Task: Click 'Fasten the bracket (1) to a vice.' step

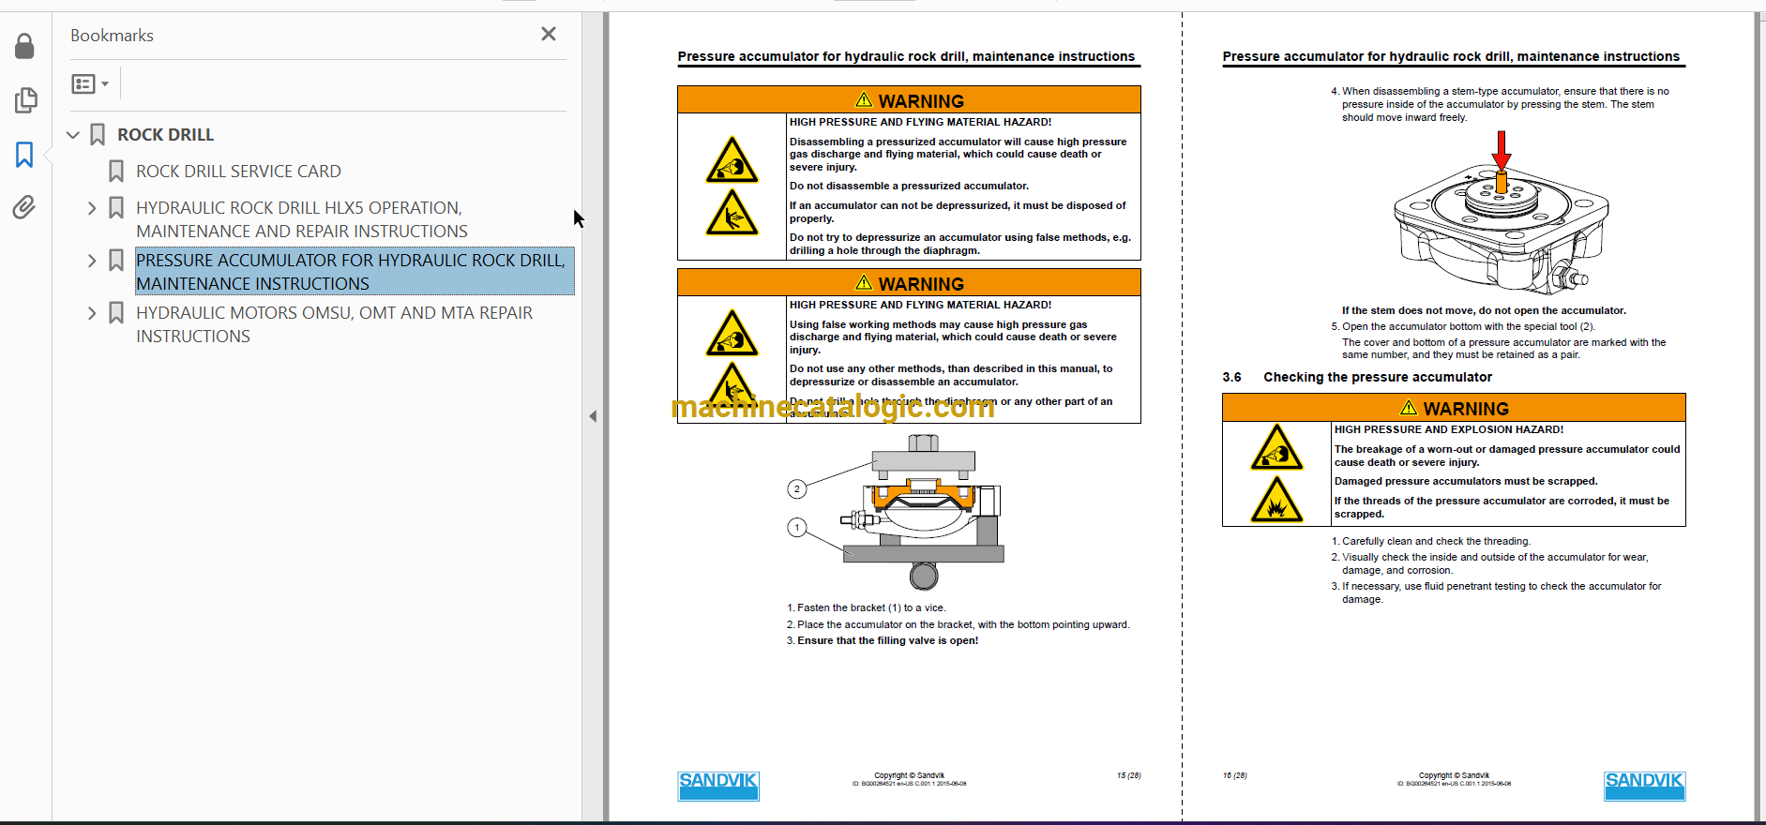Action: point(871,608)
